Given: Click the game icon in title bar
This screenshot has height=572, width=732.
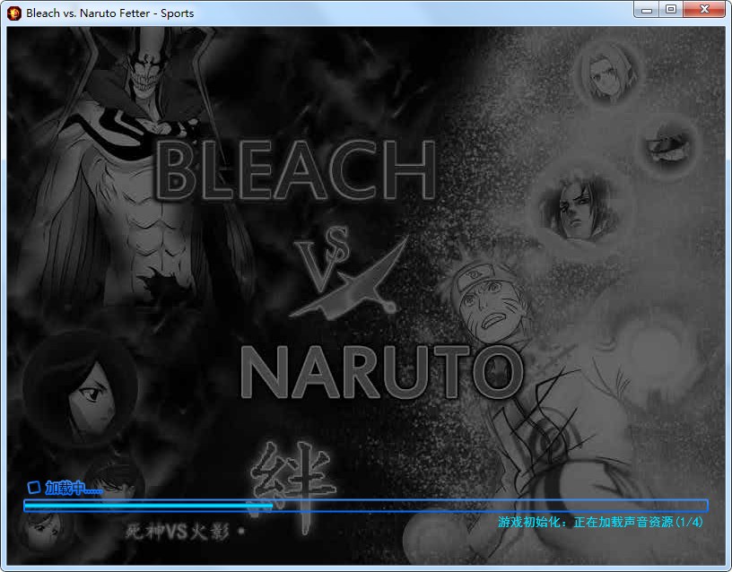Looking at the screenshot, I should point(14,13).
